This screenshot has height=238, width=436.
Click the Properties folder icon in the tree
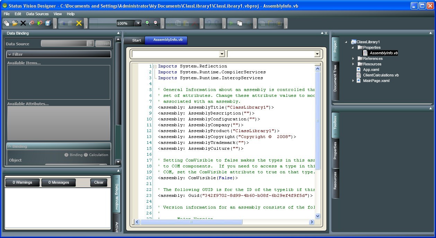360,47
